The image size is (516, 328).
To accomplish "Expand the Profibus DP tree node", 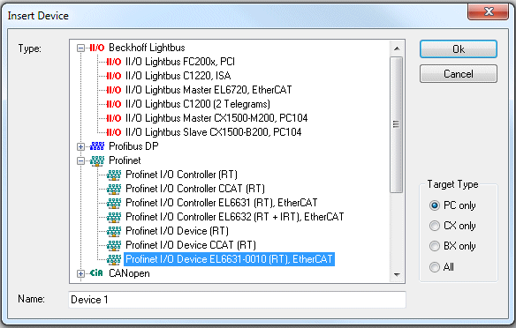I will click(80, 146).
